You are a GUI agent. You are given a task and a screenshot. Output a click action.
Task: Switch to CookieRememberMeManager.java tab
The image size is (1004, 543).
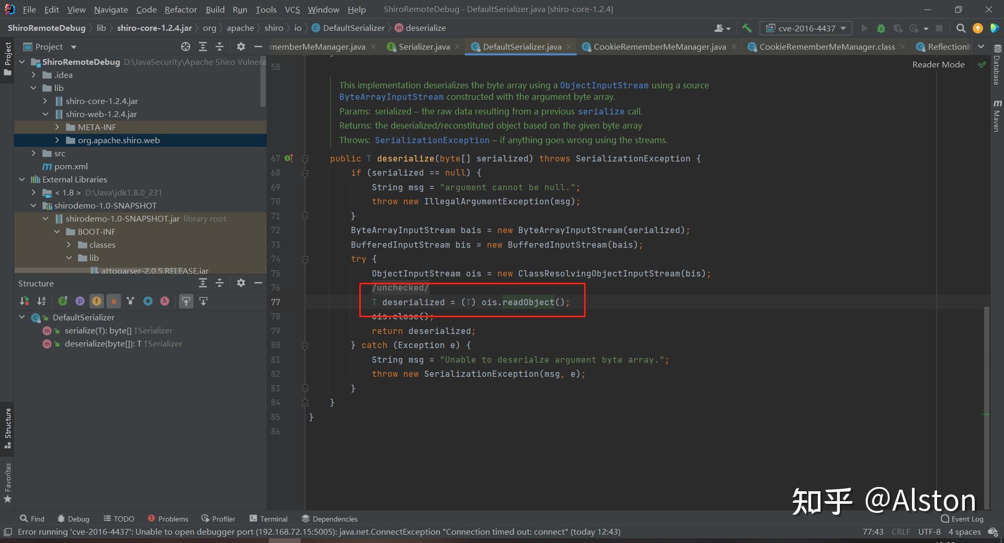tap(659, 47)
